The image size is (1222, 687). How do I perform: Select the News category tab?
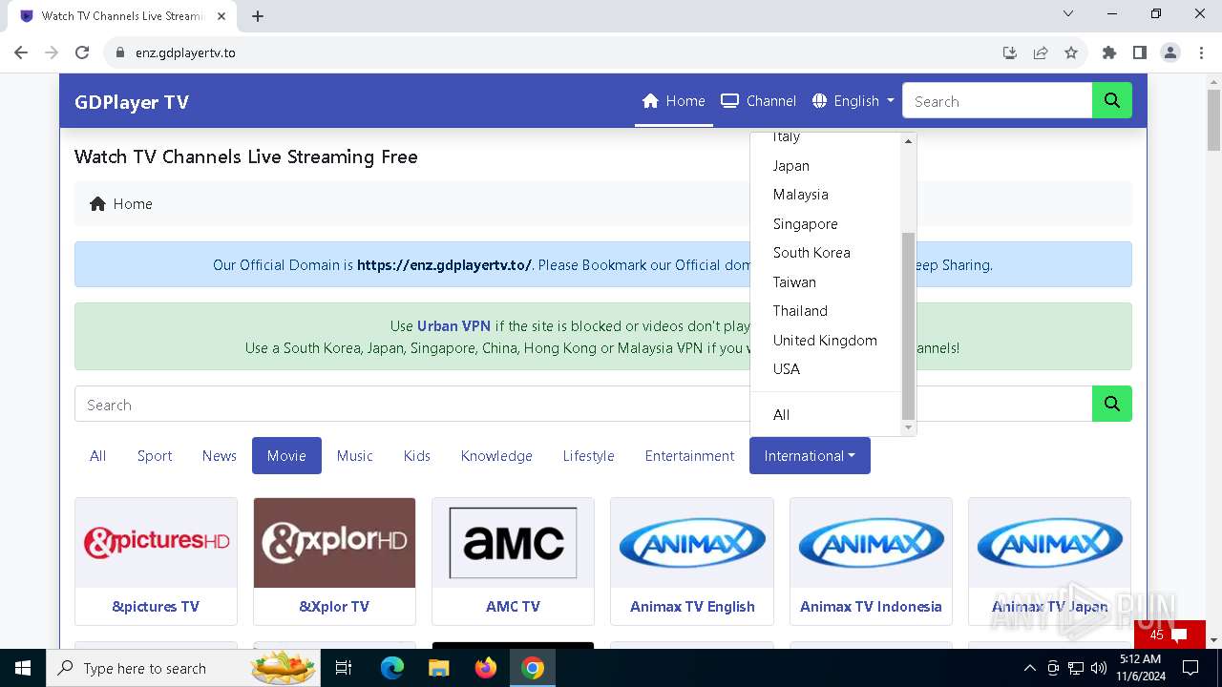coord(220,456)
